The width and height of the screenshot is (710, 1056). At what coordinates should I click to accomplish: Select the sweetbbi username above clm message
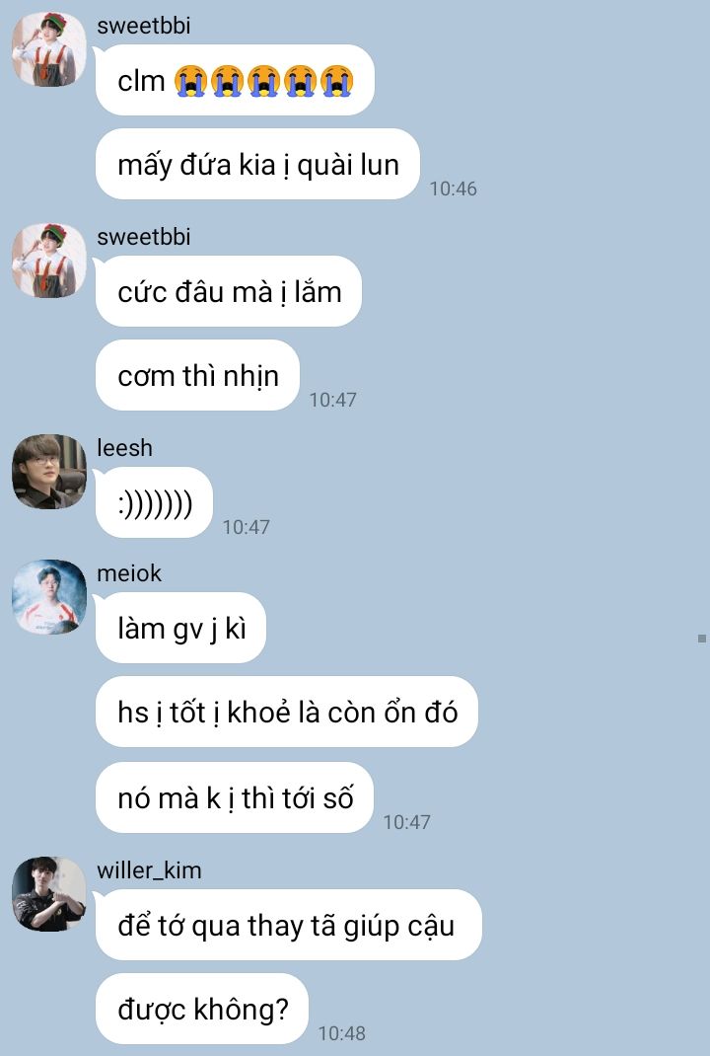pyautogui.click(x=143, y=26)
